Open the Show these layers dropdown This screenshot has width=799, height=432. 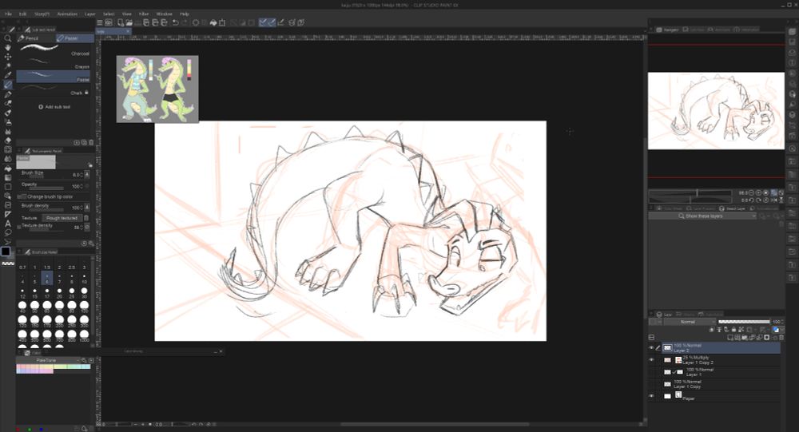pos(702,216)
